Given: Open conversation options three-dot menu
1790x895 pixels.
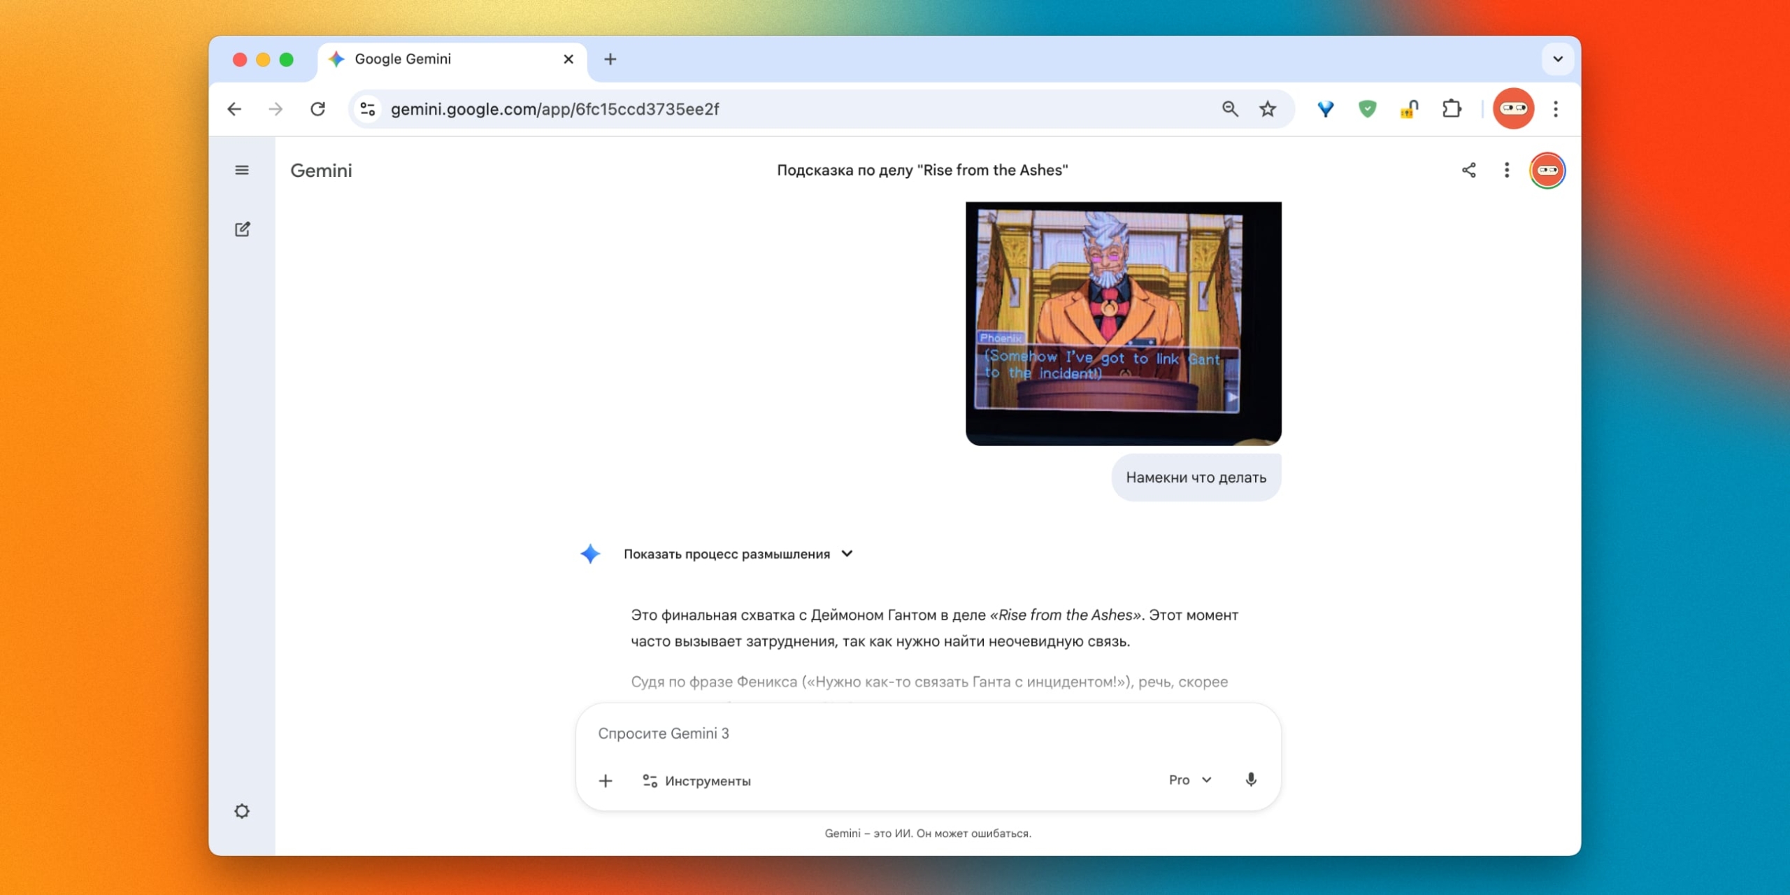Looking at the screenshot, I should [x=1507, y=170].
